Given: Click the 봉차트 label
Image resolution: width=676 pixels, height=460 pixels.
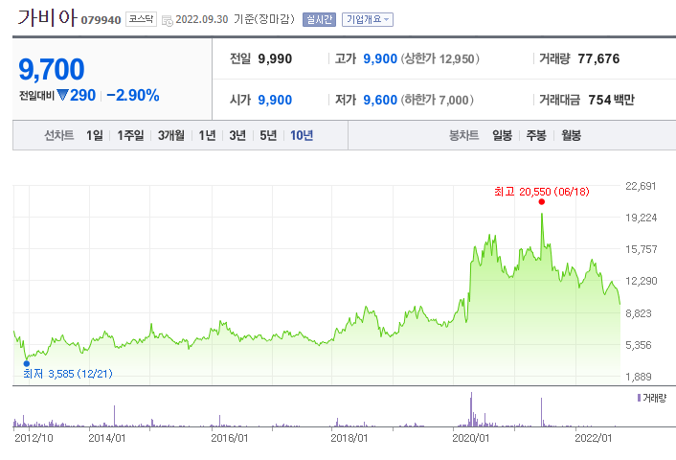Looking at the screenshot, I should [463, 135].
